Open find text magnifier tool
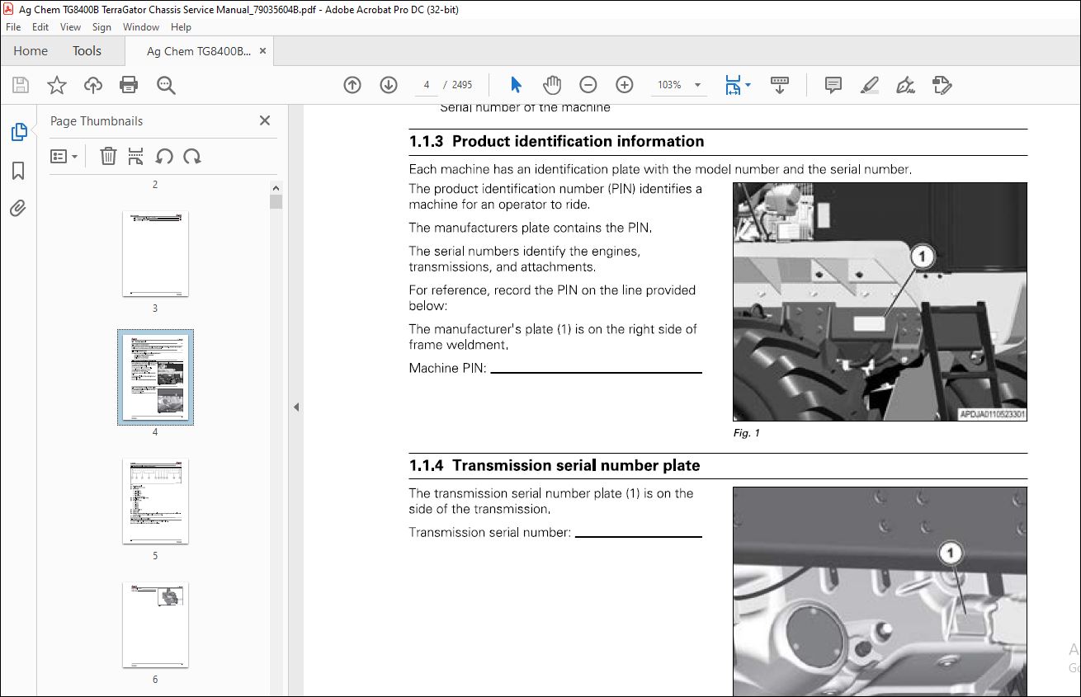 (x=166, y=85)
